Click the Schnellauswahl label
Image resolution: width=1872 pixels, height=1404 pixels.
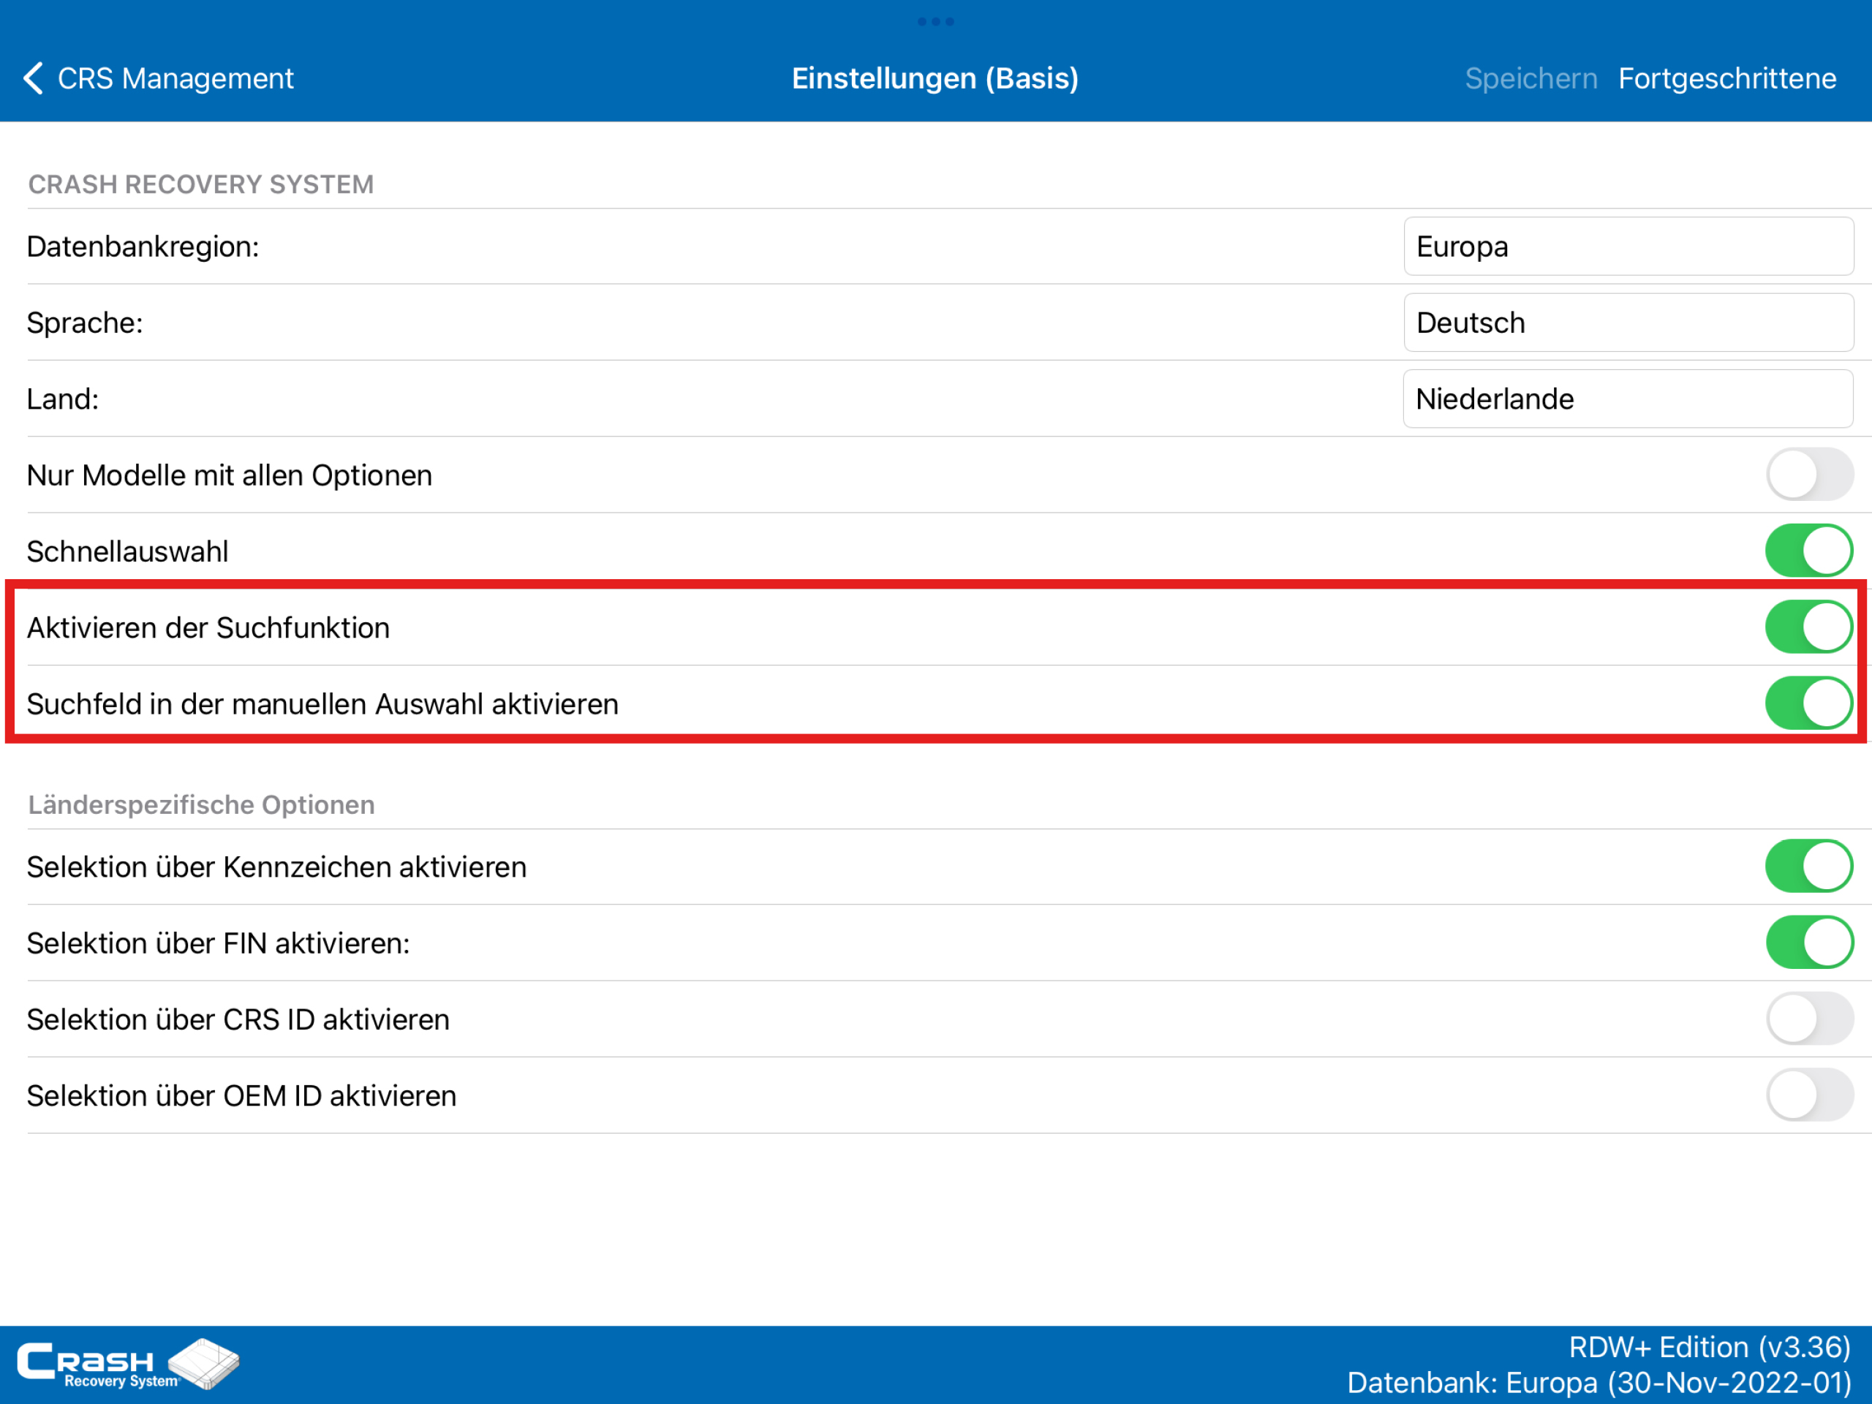(128, 552)
